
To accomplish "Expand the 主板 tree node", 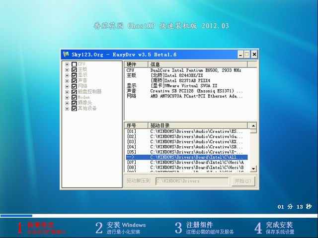I will tap(67, 70).
